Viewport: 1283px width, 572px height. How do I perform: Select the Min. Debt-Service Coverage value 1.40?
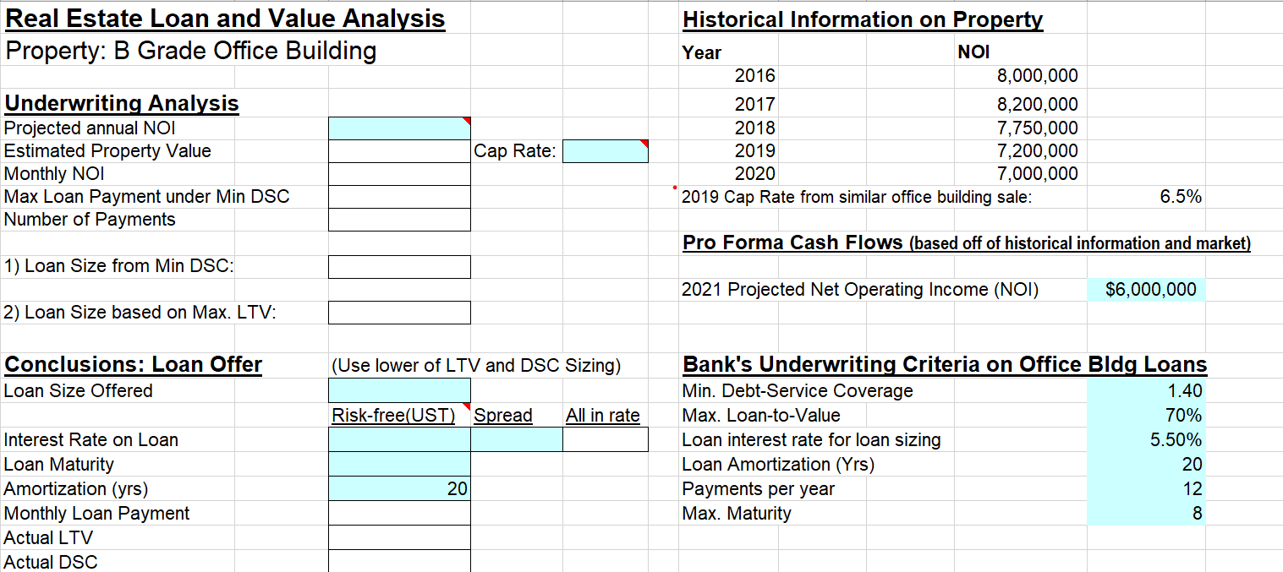coord(1146,390)
